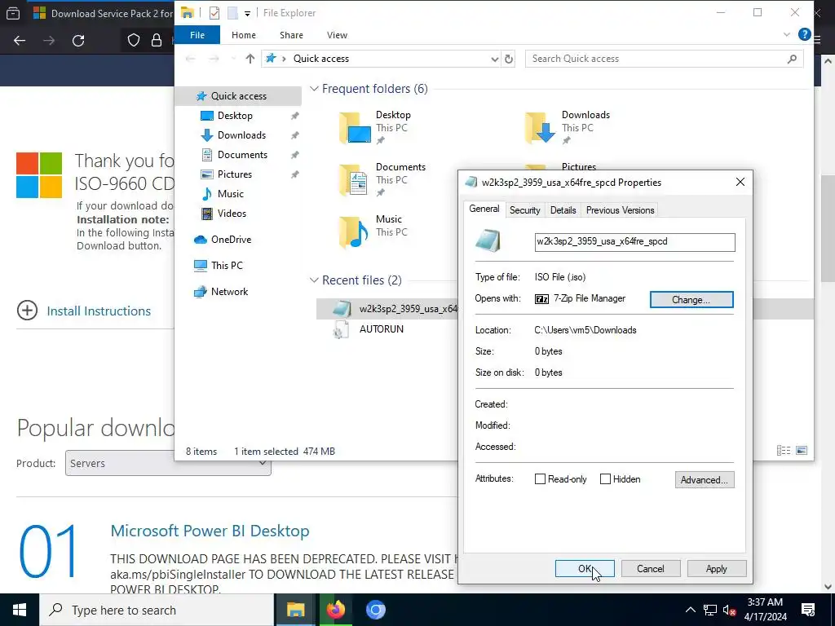Image resolution: width=835 pixels, height=626 pixels.
Task: Show hidden system tray icons
Action: click(x=690, y=610)
